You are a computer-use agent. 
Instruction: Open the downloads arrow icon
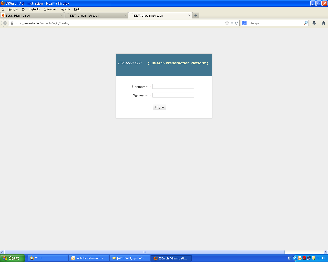(314, 23)
